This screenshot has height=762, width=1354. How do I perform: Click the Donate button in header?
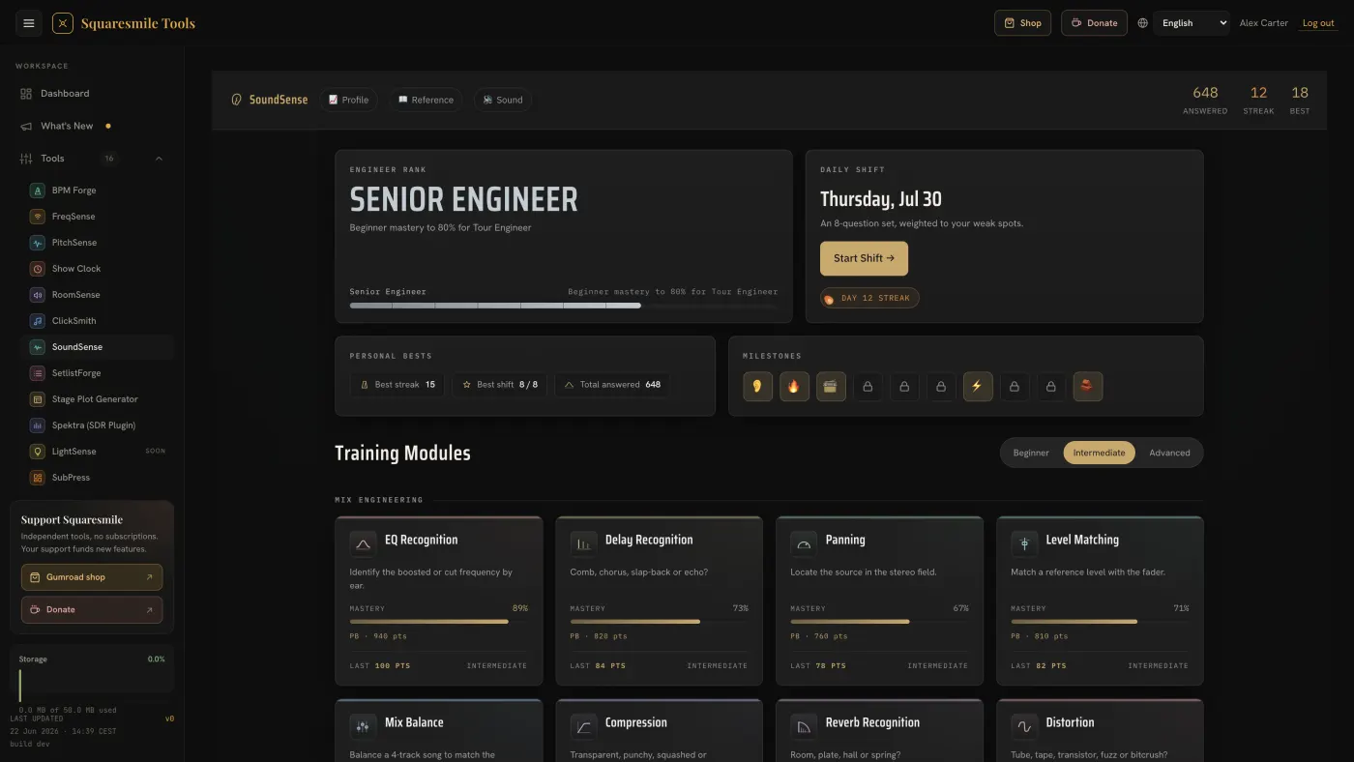coord(1094,23)
